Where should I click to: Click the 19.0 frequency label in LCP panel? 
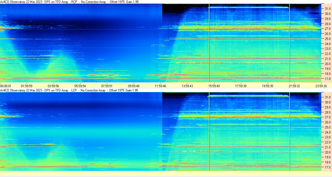328,157
